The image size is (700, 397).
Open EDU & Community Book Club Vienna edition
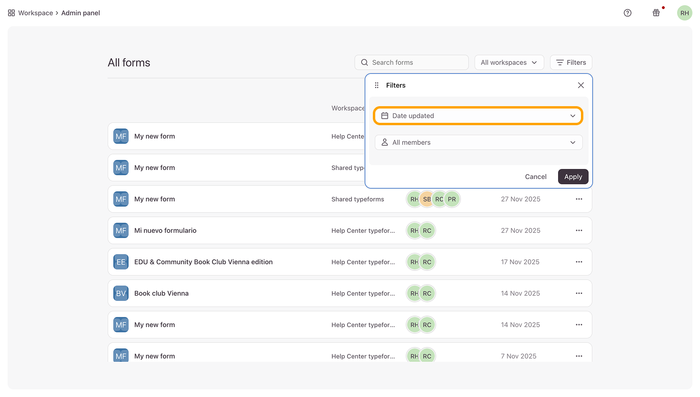[203, 262]
